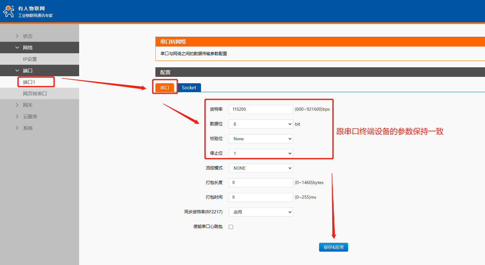Click the 保存&应用 button

(333, 247)
